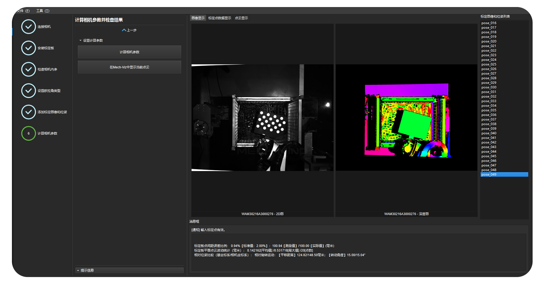Select pose_038 in the pose list
Viewport: 544px width, 283px height.
(x=504, y=124)
